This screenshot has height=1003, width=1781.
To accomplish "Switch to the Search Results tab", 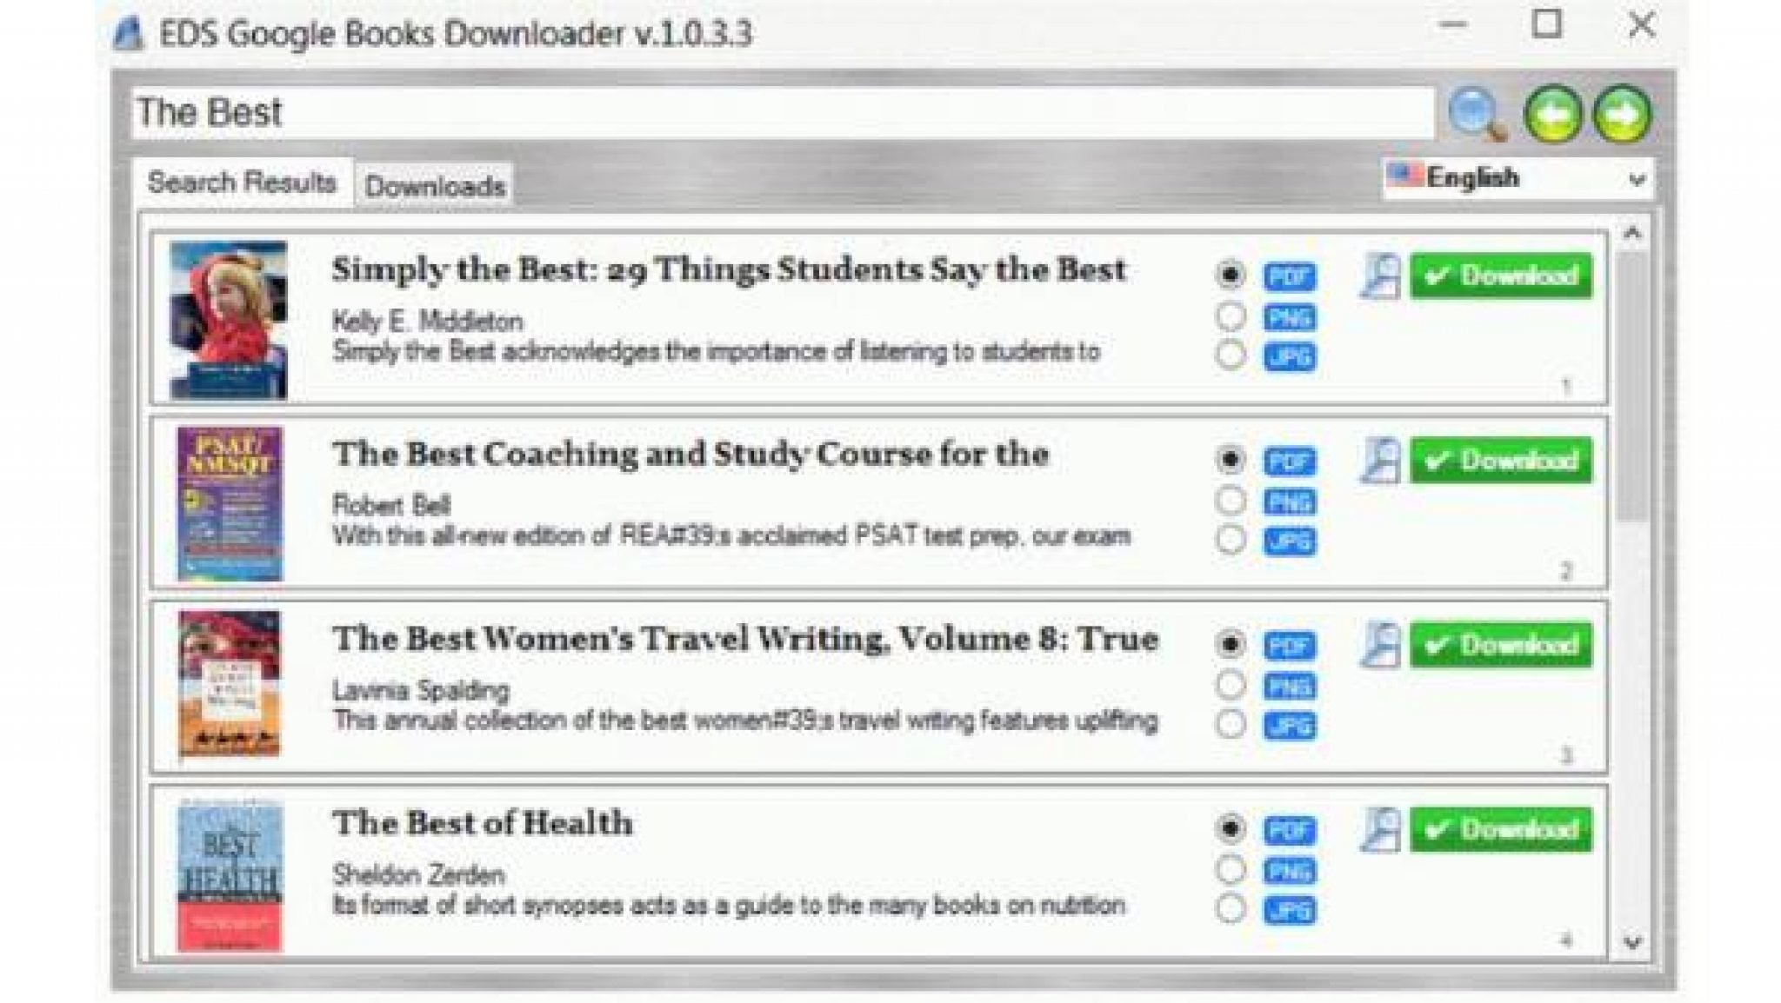I will [x=243, y=183].
